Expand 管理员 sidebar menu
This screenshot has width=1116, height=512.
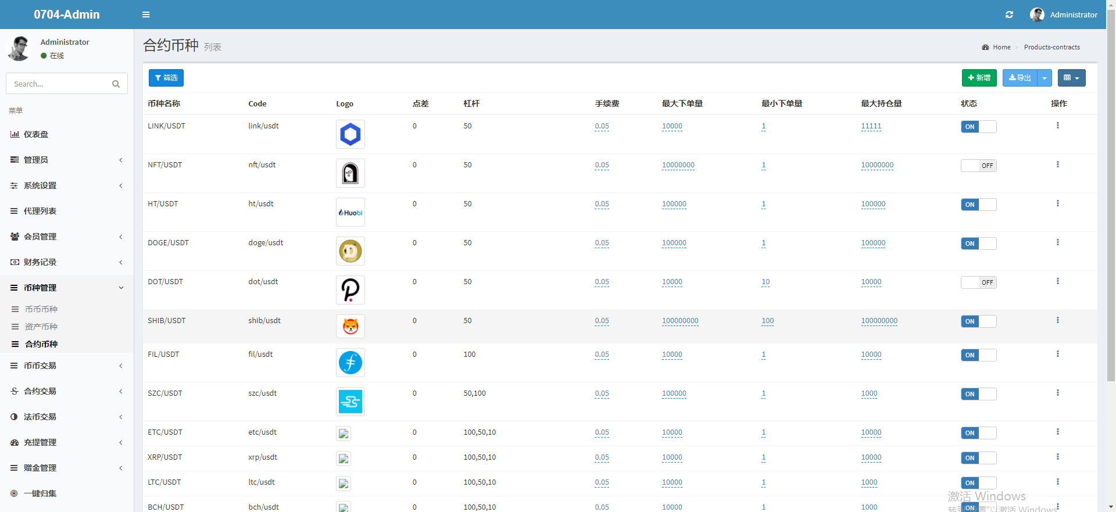coord(67,160)
